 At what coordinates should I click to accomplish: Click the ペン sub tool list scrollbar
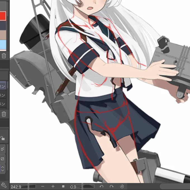[8, 85]
